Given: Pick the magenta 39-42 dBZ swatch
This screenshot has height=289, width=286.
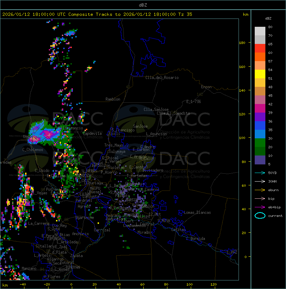Looking at the screenshot, I should pyautogui.click(x=260, y=108).
